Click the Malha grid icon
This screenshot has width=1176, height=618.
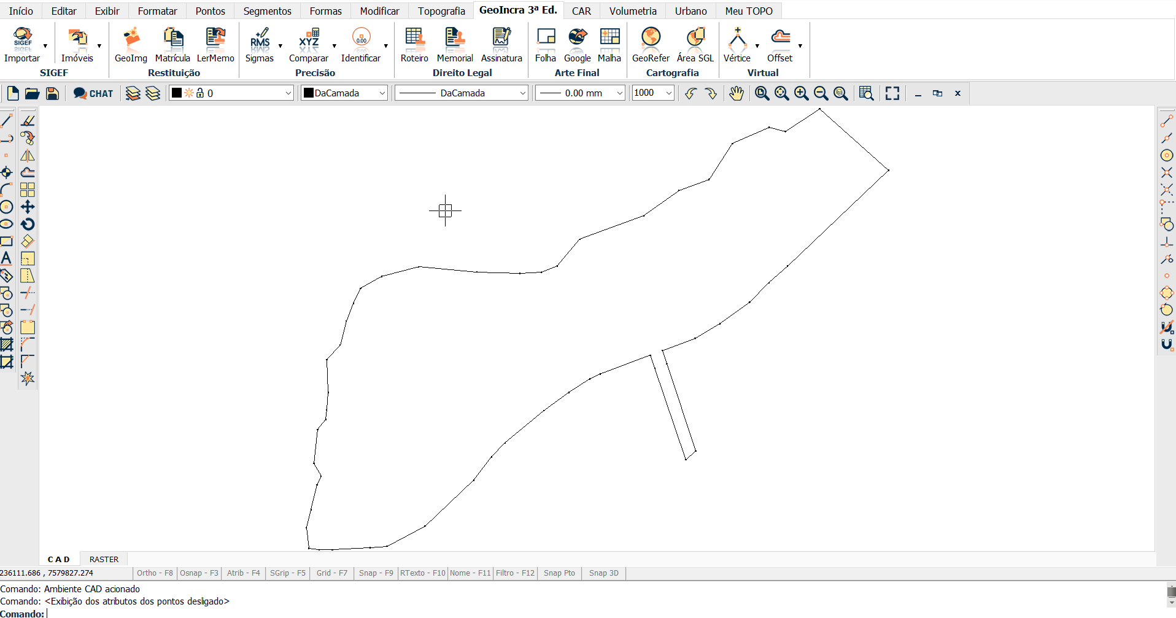point(609,45)
